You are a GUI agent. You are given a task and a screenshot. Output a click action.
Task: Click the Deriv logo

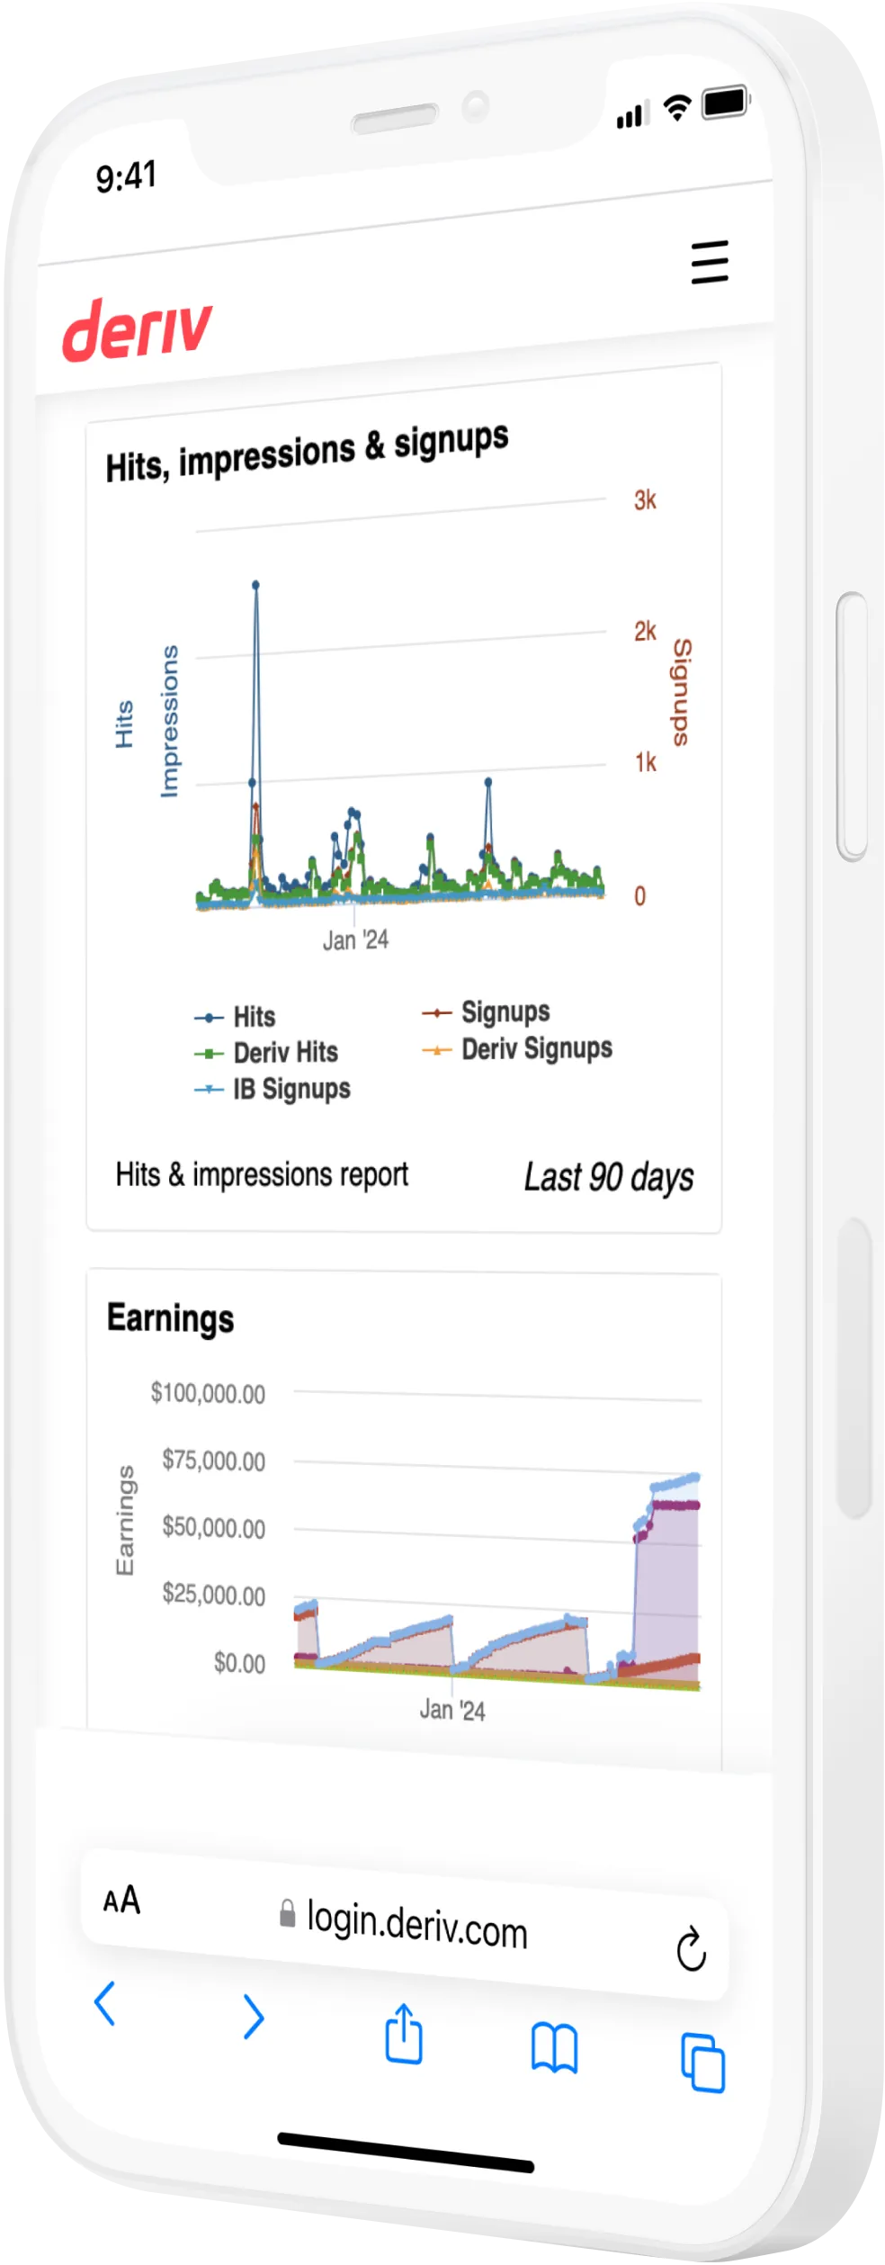coord(137,330)
